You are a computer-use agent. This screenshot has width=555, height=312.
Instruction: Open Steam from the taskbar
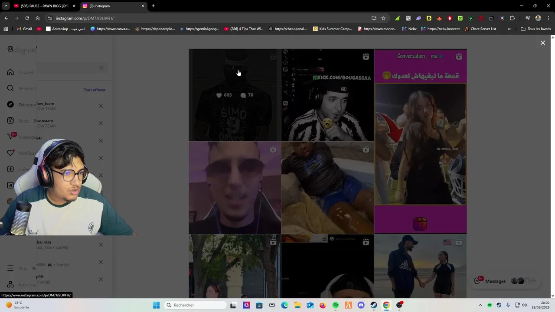point(373,305)
